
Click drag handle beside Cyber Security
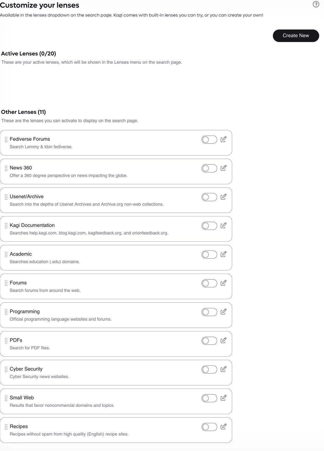click(x=6, y=369)
